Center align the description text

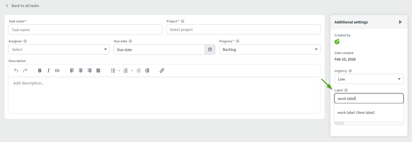pyautogui.click(x=81, y=71)
